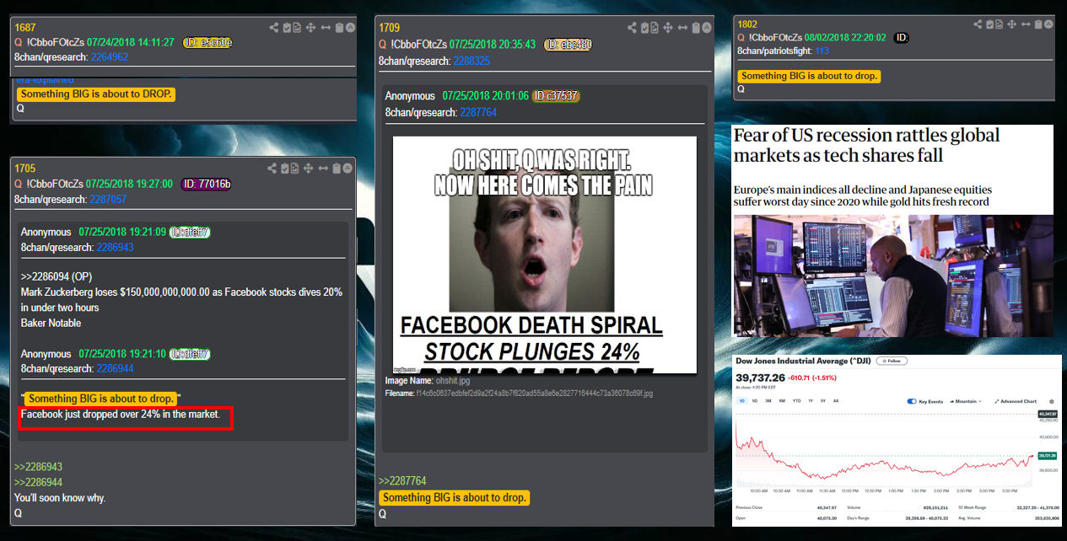Collapse post 1709 with the up-arrow circle
Screen dimensions: 1067x541
(x=707, y=28)
